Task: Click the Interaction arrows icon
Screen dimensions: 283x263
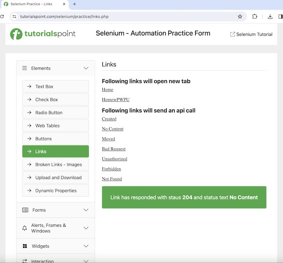Action: (x=25, y=261)
